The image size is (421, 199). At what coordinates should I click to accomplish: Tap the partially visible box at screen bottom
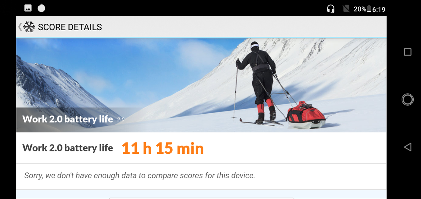[x=201, y=198]
